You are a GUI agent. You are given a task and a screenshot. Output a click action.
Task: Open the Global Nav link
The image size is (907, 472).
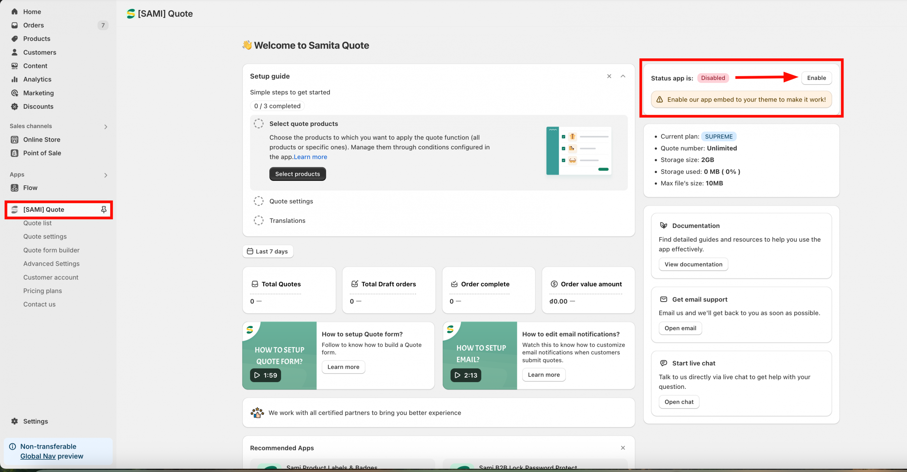click(38, 456)
